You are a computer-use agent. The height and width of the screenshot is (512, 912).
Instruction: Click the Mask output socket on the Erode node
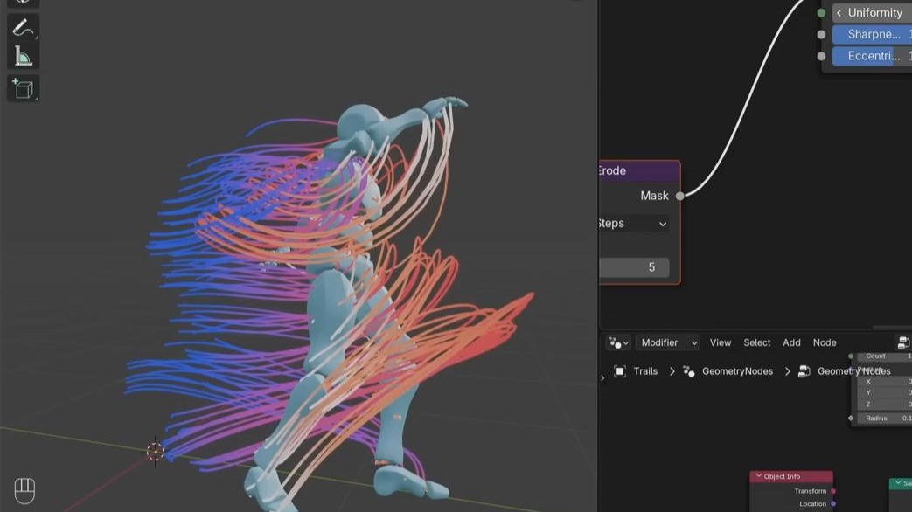point(679,196)
